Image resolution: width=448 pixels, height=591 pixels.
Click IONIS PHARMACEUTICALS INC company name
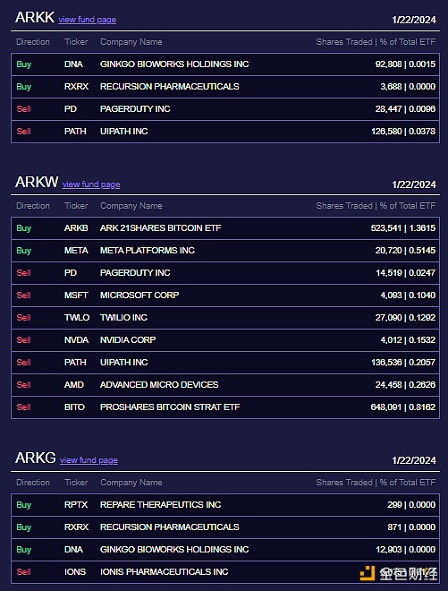pyautogui.click(x=165, y=572)
